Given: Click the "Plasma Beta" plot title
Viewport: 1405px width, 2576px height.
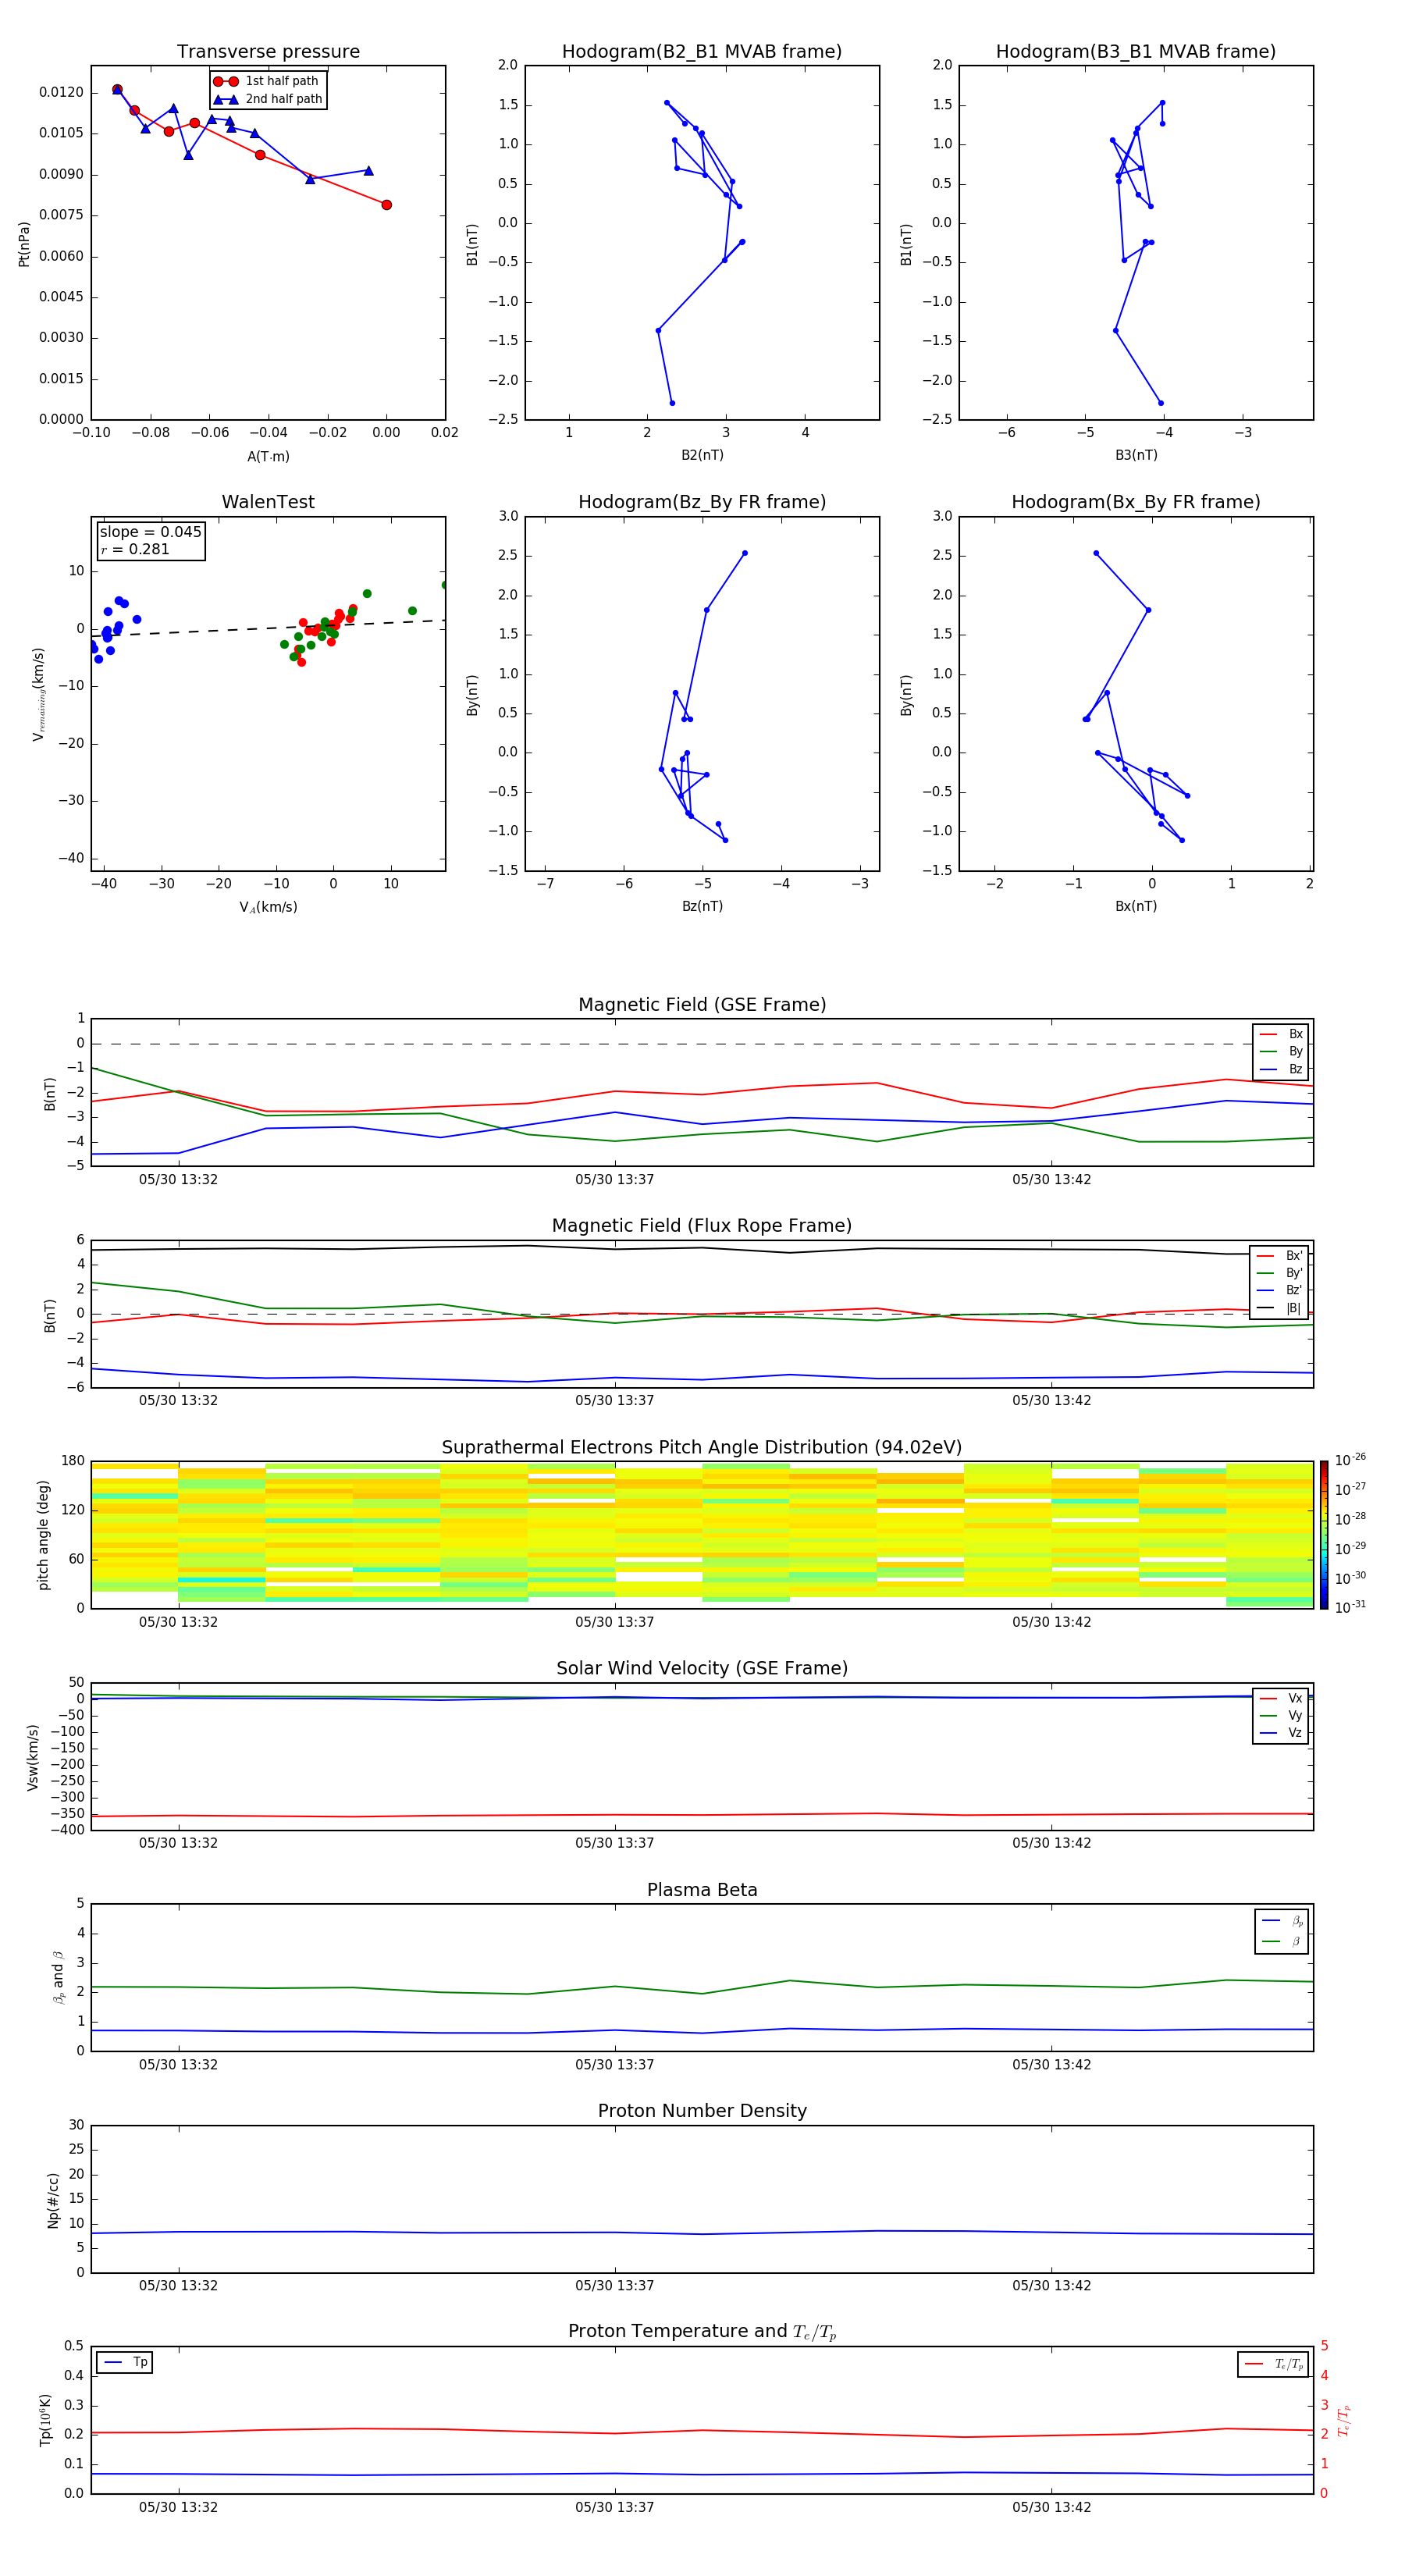Looking at the screenshot, I should coord(702,1890).
